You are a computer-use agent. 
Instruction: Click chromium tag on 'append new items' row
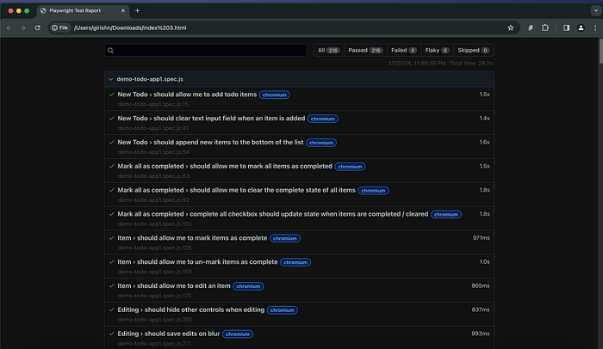(321, 143)
